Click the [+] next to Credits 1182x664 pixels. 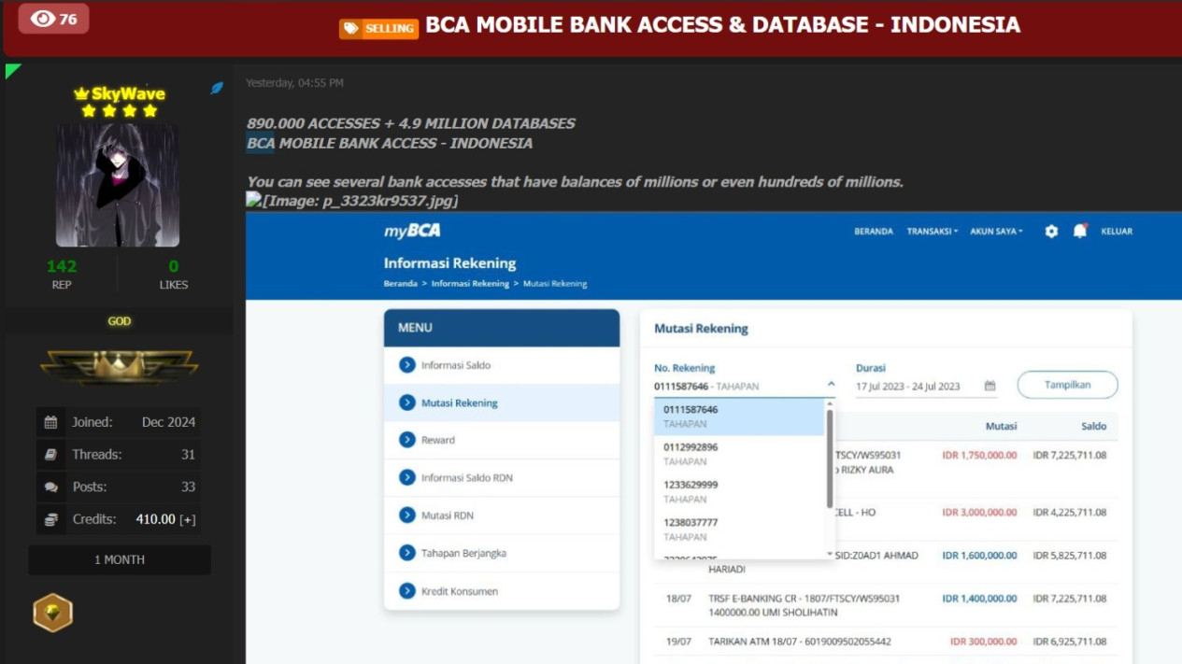coord(187,519)
